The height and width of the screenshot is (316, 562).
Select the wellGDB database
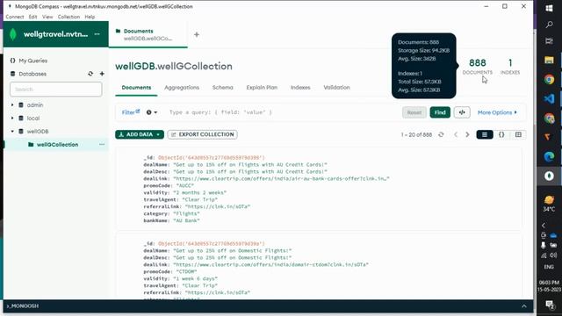38,132
